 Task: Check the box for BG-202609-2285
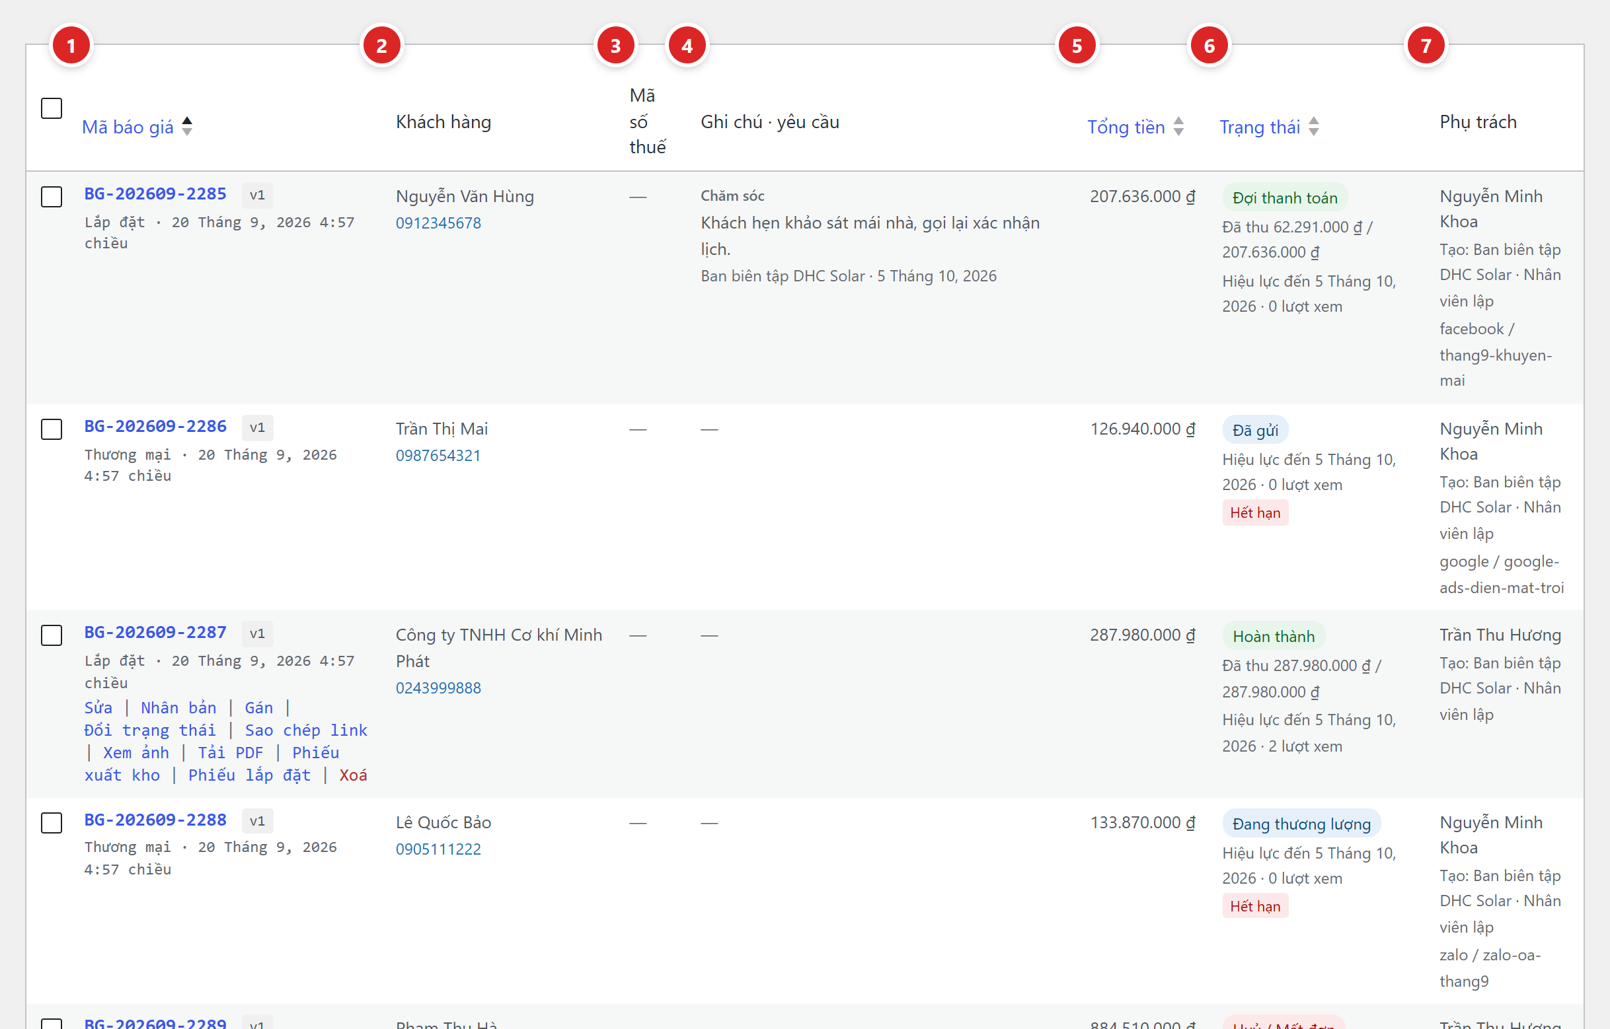(52, 196)
